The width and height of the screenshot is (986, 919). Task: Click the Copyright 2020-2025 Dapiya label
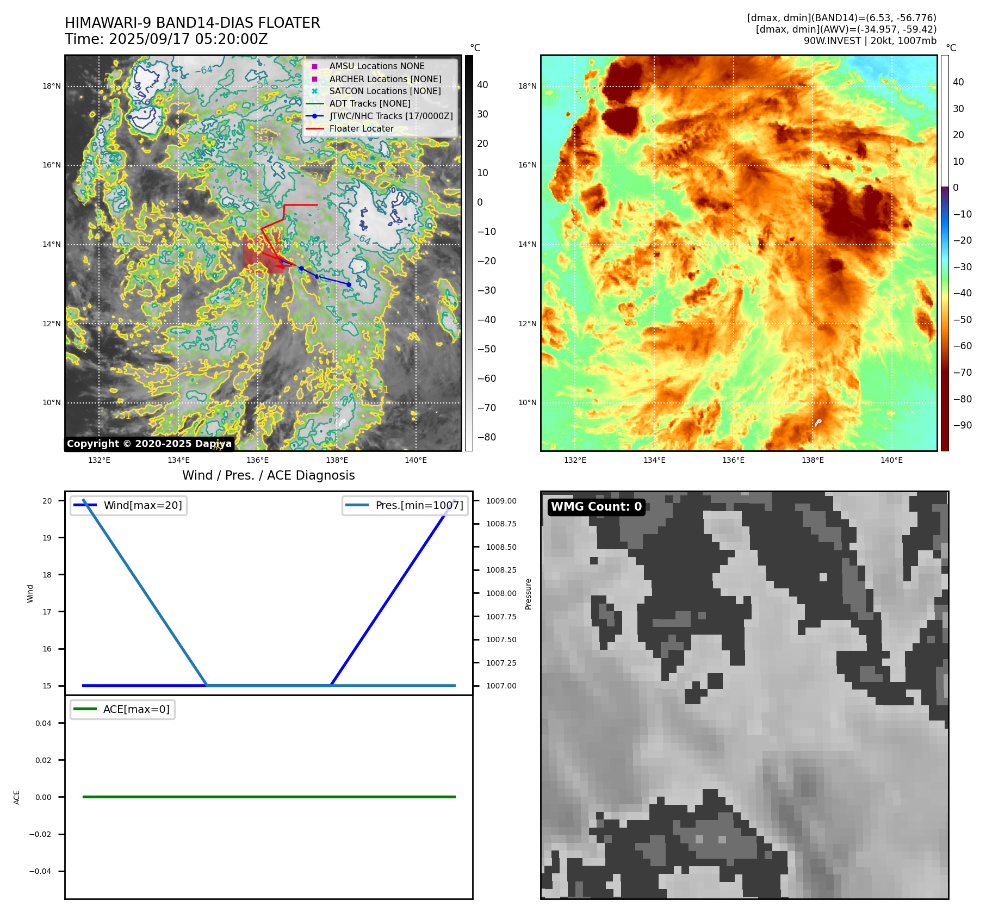tap(149, 444)
